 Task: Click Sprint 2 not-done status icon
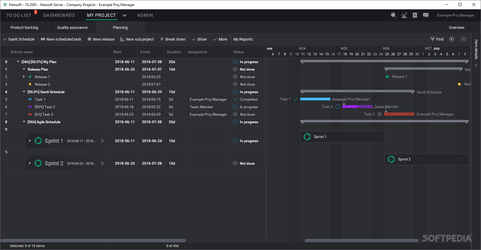(x=235, y=163)
